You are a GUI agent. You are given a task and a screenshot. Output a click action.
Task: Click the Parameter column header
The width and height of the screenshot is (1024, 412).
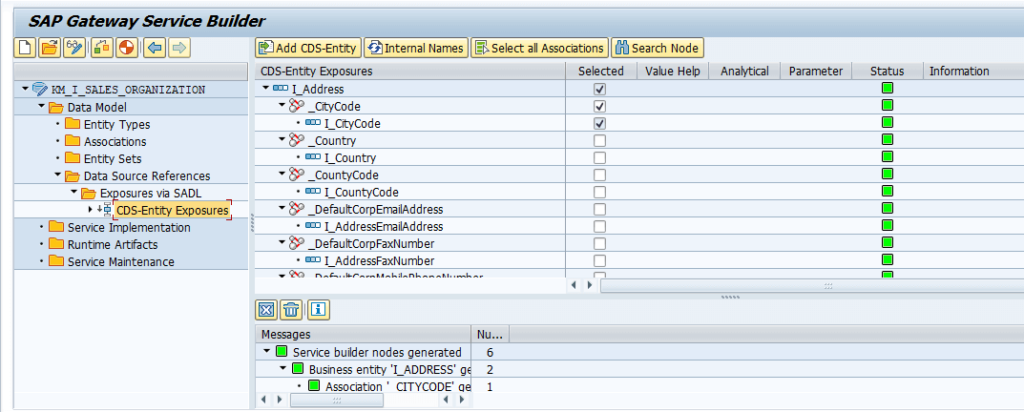point(816,72)
